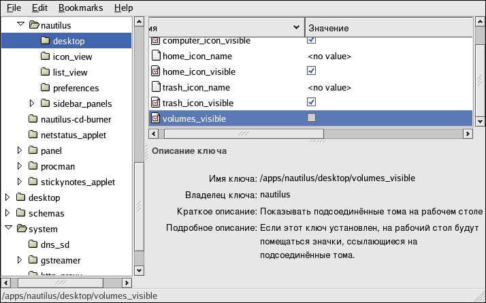Click the icon_view folder icon
Screen dimensions: 486x303
(x=46, y=57)
